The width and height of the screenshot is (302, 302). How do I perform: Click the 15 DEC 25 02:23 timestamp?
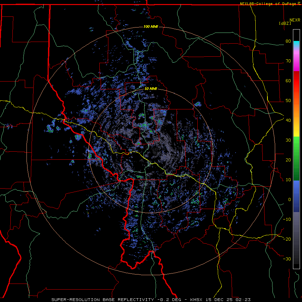point(228,300)
